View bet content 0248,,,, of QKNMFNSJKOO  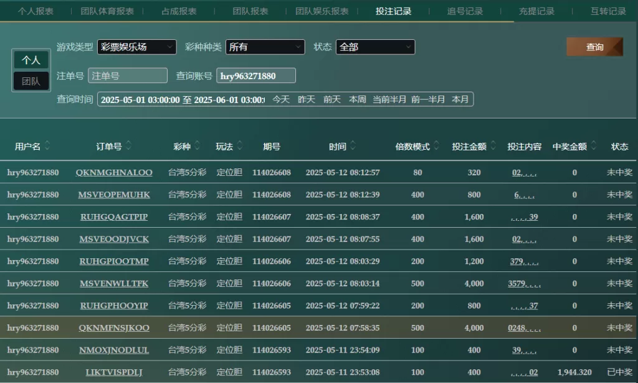pos(524,328)
